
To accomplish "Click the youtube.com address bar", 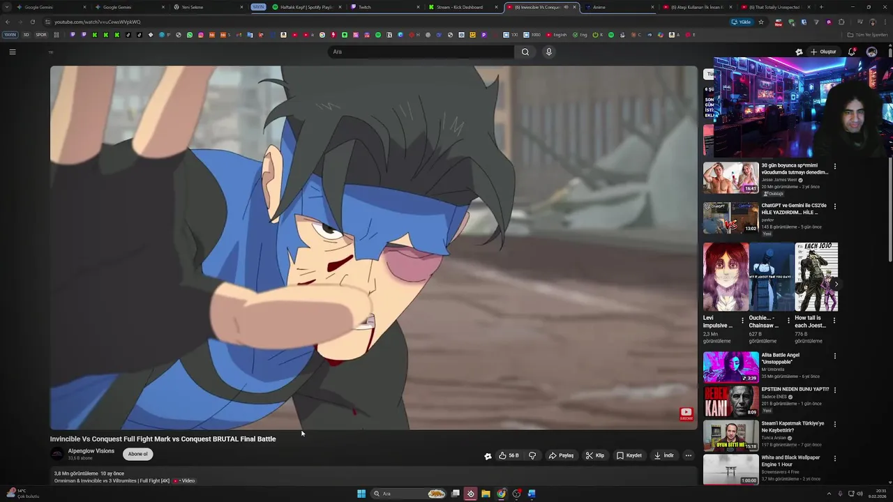I will (x=384, y=22).
